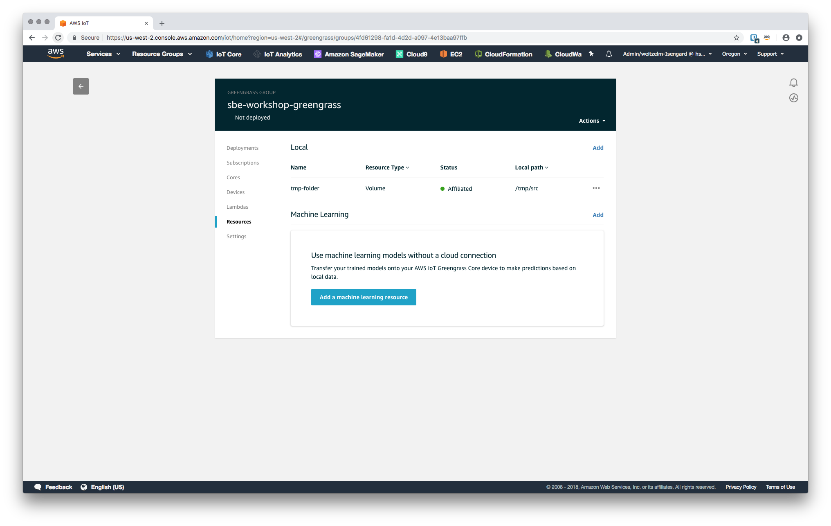Viewport: 831px width, 526px height.
Task: Change language via English (US)
Action: (102, 487)
